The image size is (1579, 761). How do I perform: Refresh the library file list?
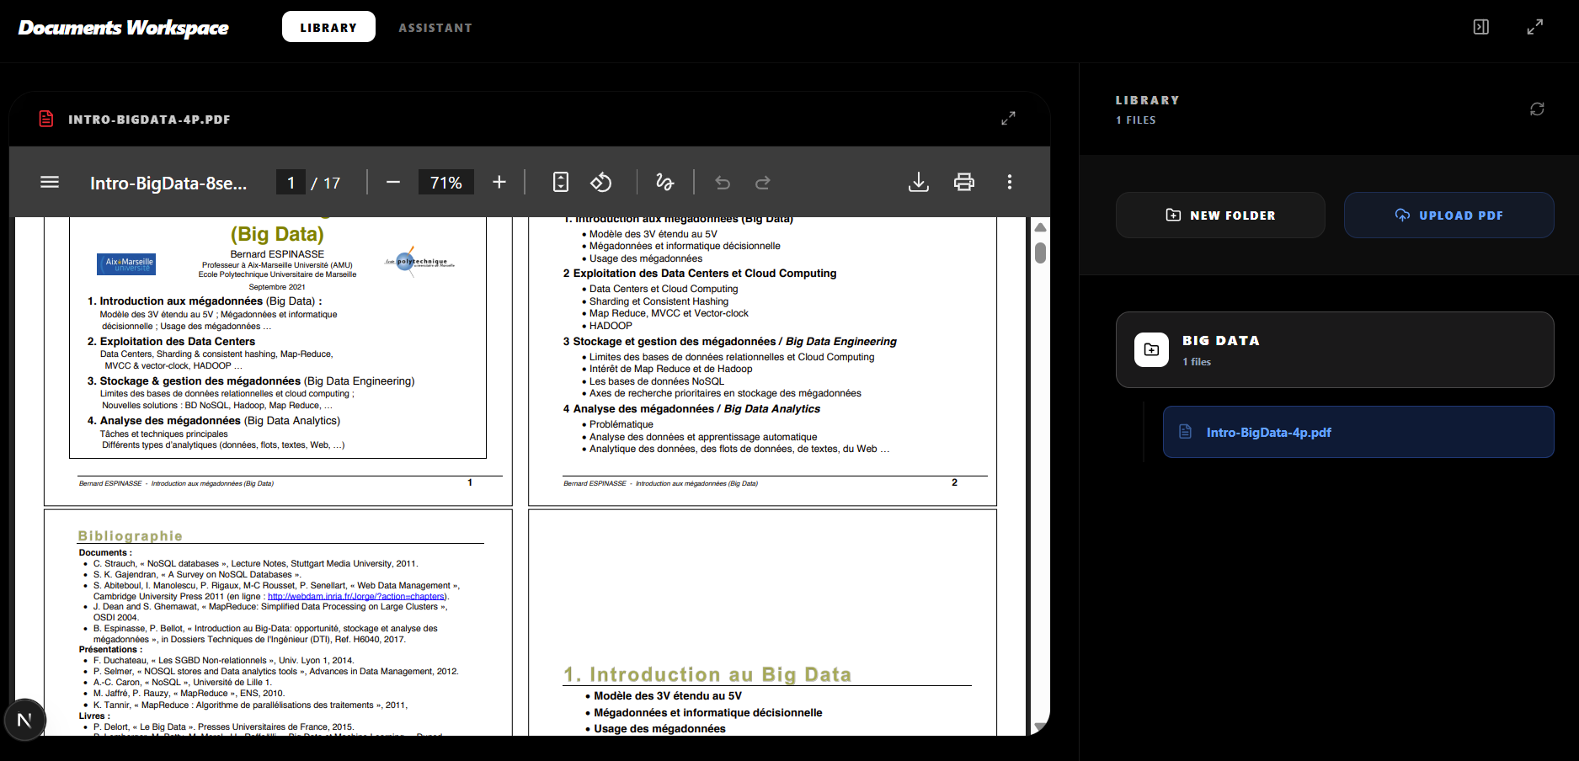1537,109
